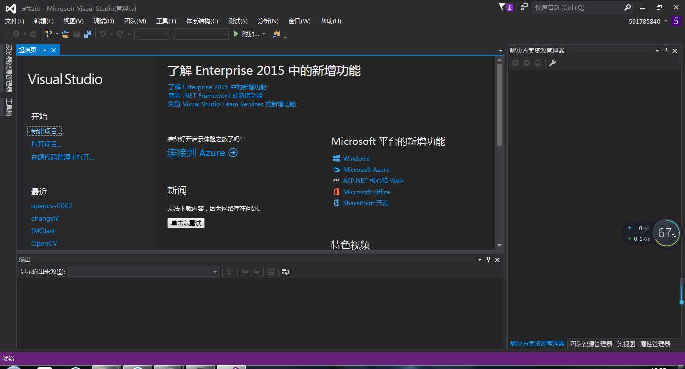Click the start page scroll down arrow

click(499, 246)
